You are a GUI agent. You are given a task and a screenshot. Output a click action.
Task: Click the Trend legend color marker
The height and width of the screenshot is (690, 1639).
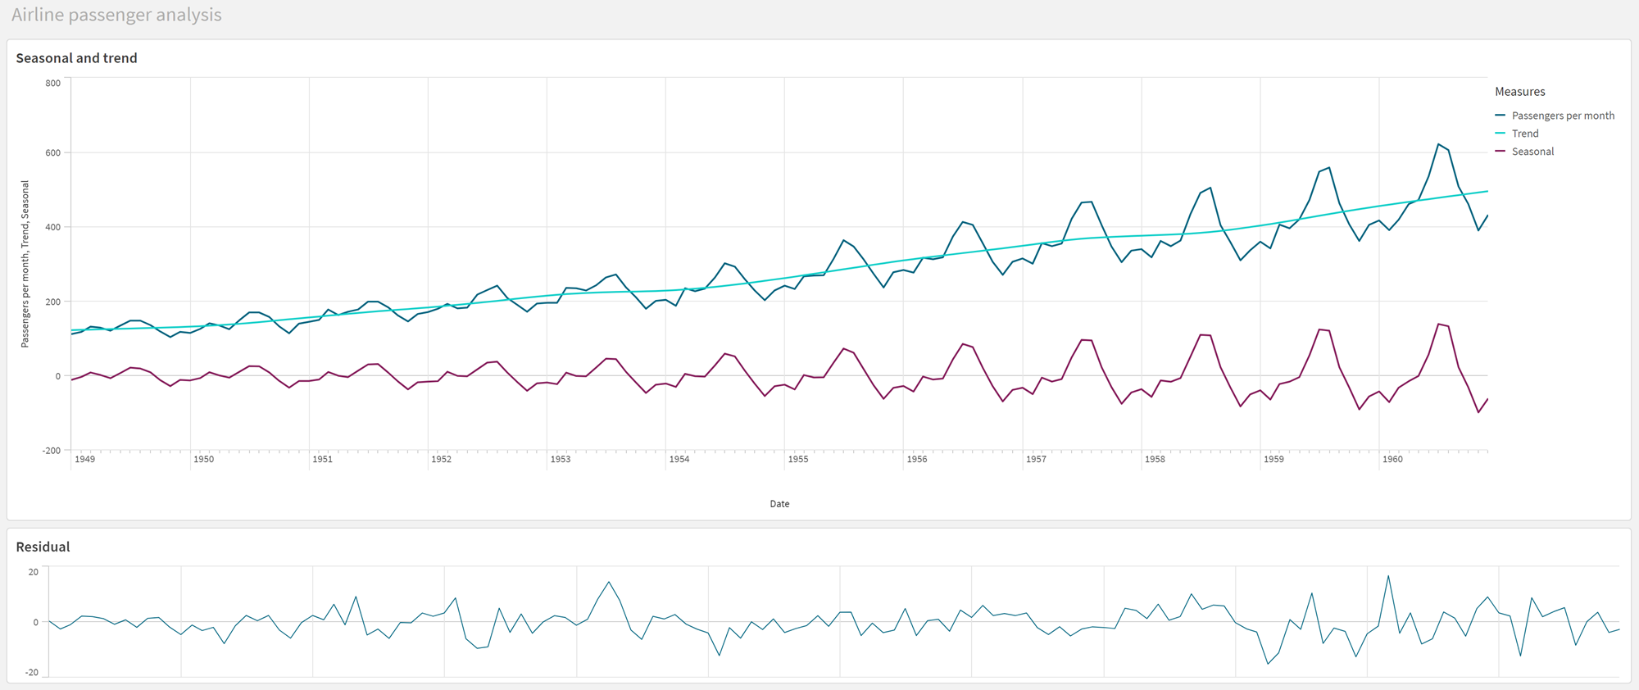click(1501, 134)
